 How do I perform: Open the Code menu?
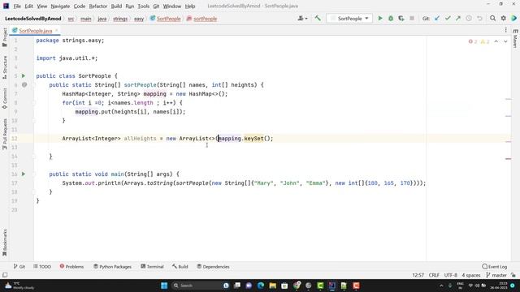coord(80,6)
